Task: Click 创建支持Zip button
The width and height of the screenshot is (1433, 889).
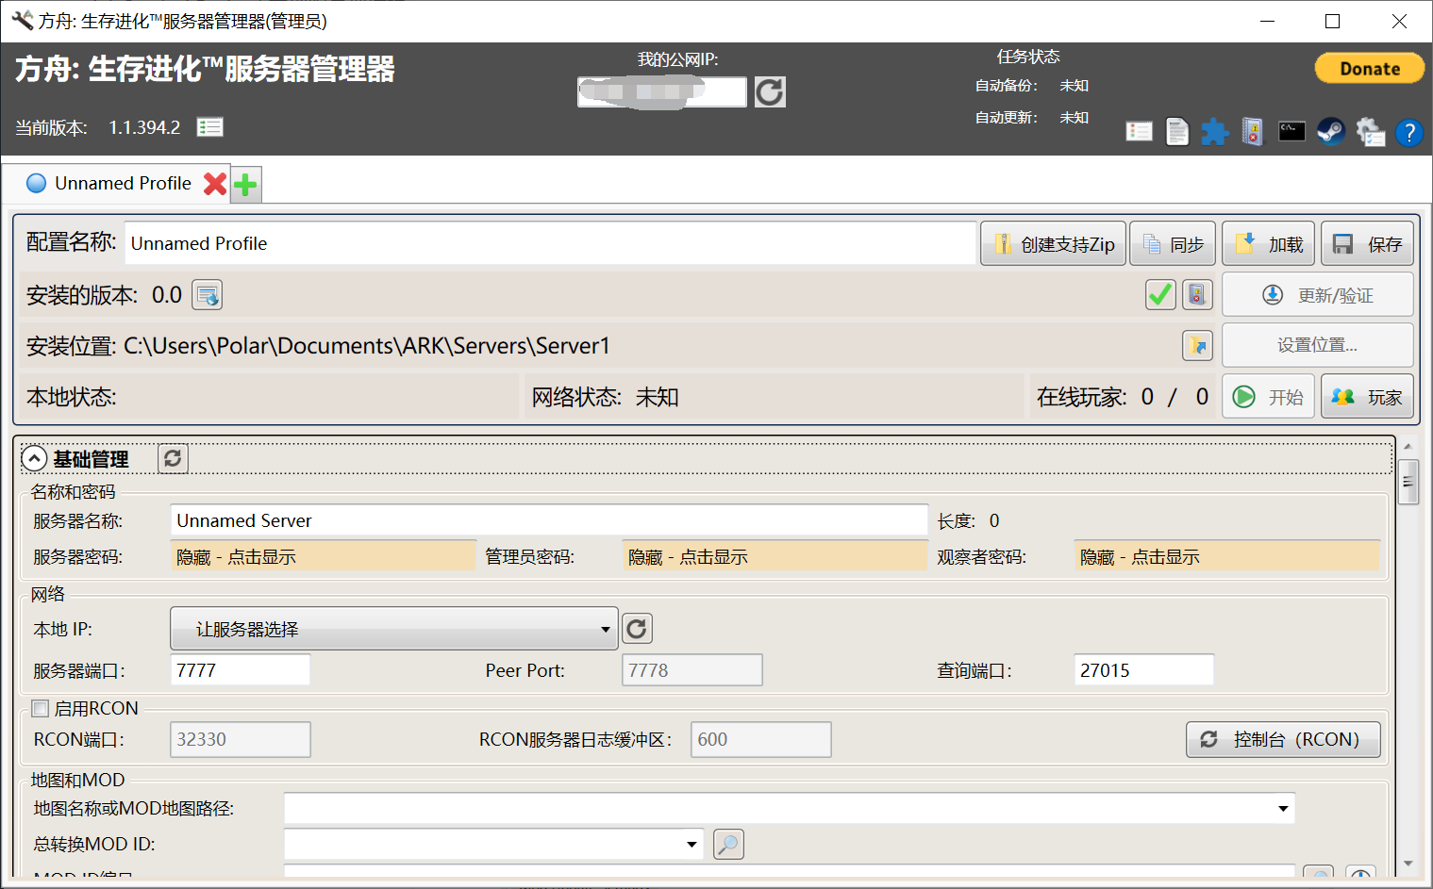Action: tap(1054, 244)
